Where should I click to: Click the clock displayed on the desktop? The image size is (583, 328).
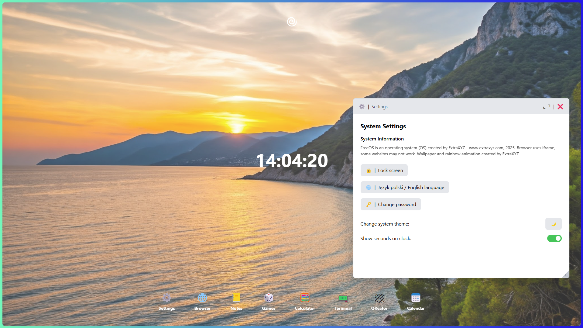(292, 161)
